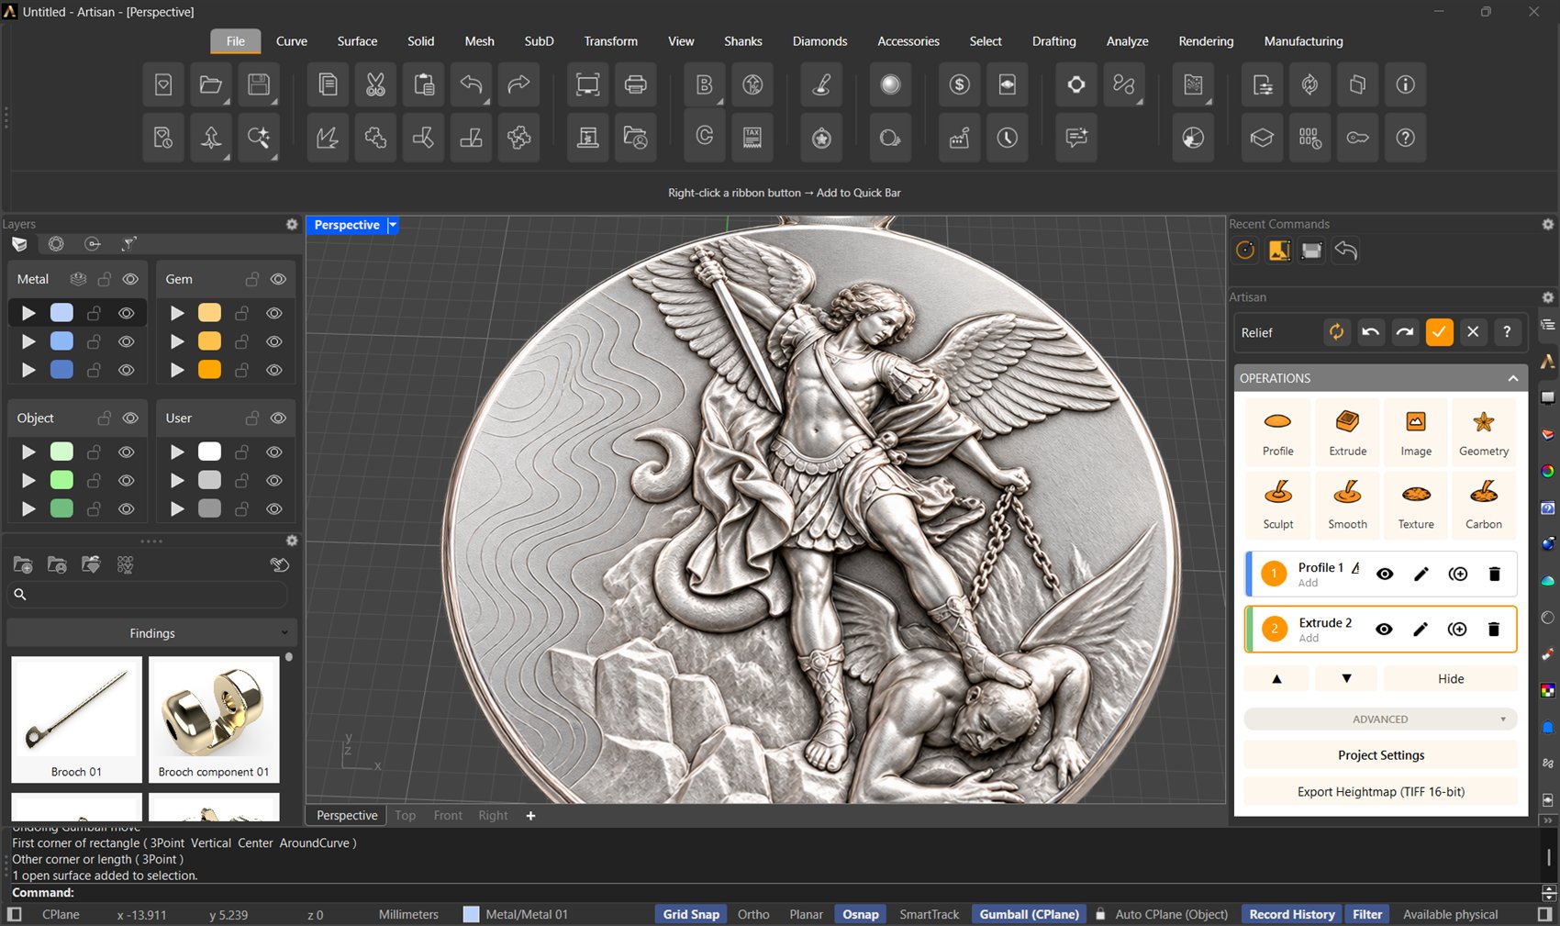
Task: Click the Paste clipboard icon
Action: pyautogui.click(x=423, y=85)
